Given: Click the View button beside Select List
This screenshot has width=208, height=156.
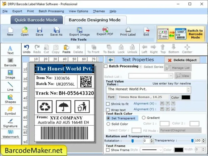Looking at the screenshot, I should click(183, 76).
